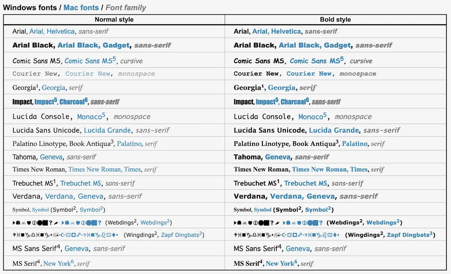Click blue "New York" in Bold style column
The height and width of the screenshot is (274, 451).
click(x=280, y=263)
